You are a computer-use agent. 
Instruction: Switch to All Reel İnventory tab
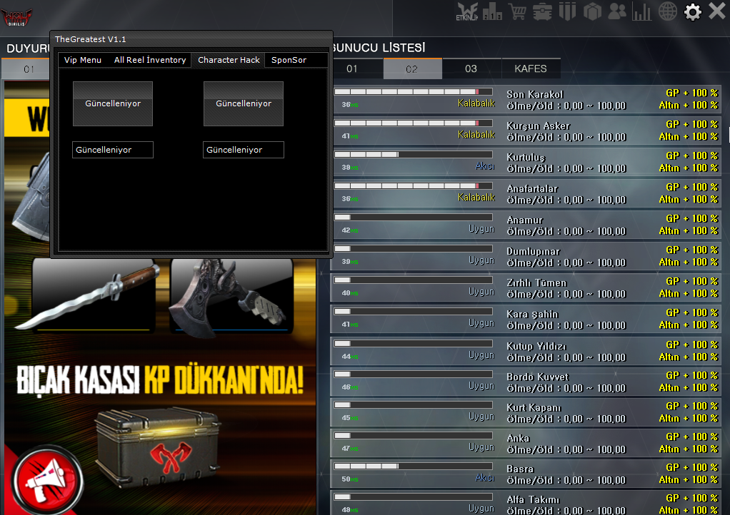(150, 60)
